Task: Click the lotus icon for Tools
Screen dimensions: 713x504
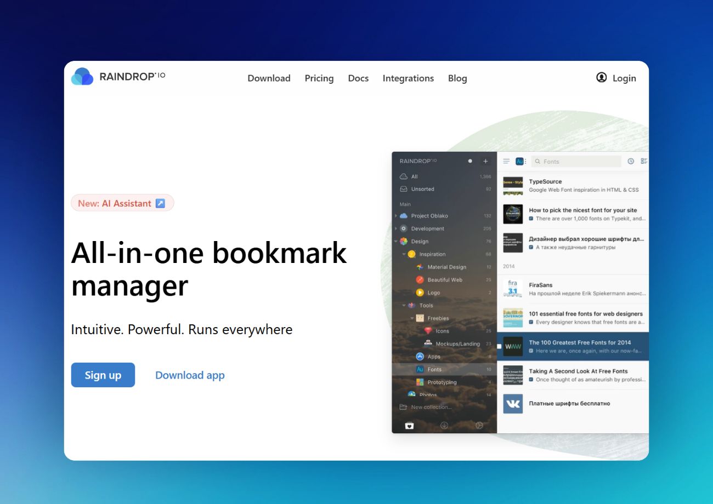Action: point(412,305)
